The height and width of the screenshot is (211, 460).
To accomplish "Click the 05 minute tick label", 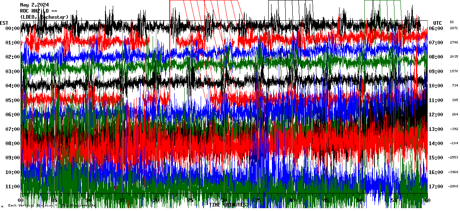I will pyautogui.click(x=55, y=200).
